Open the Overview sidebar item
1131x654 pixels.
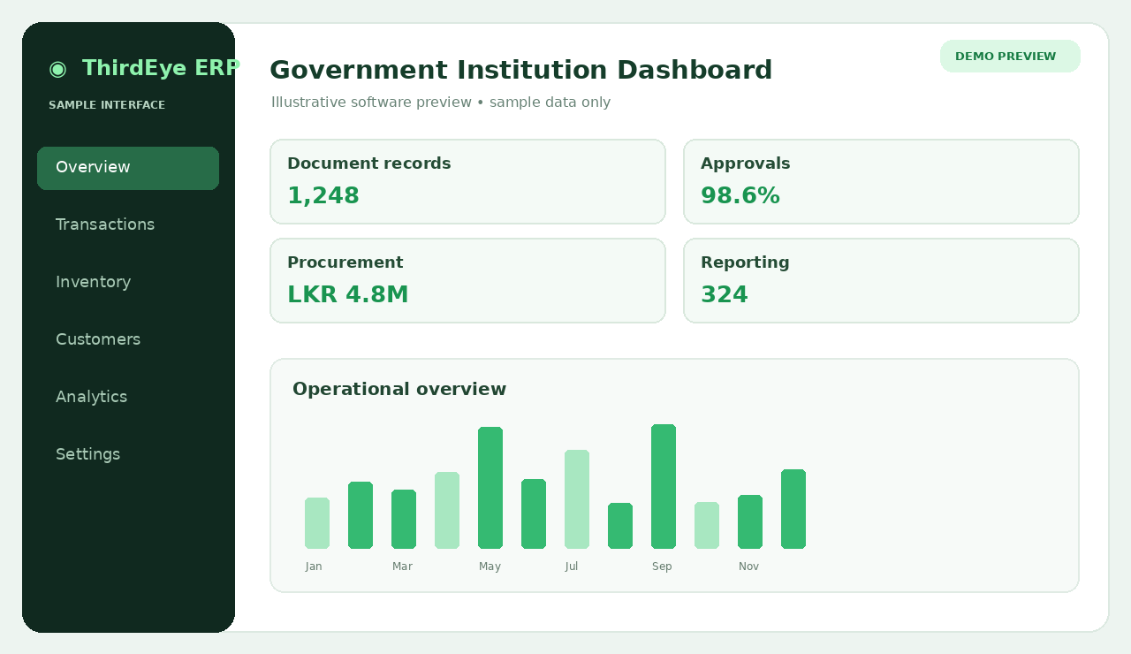[x=128, y=168]
